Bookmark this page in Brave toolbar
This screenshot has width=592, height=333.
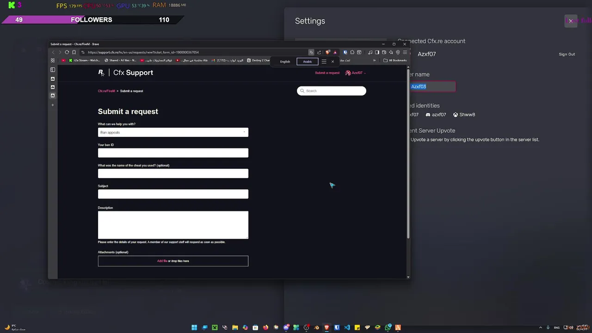tap(74, 52)
